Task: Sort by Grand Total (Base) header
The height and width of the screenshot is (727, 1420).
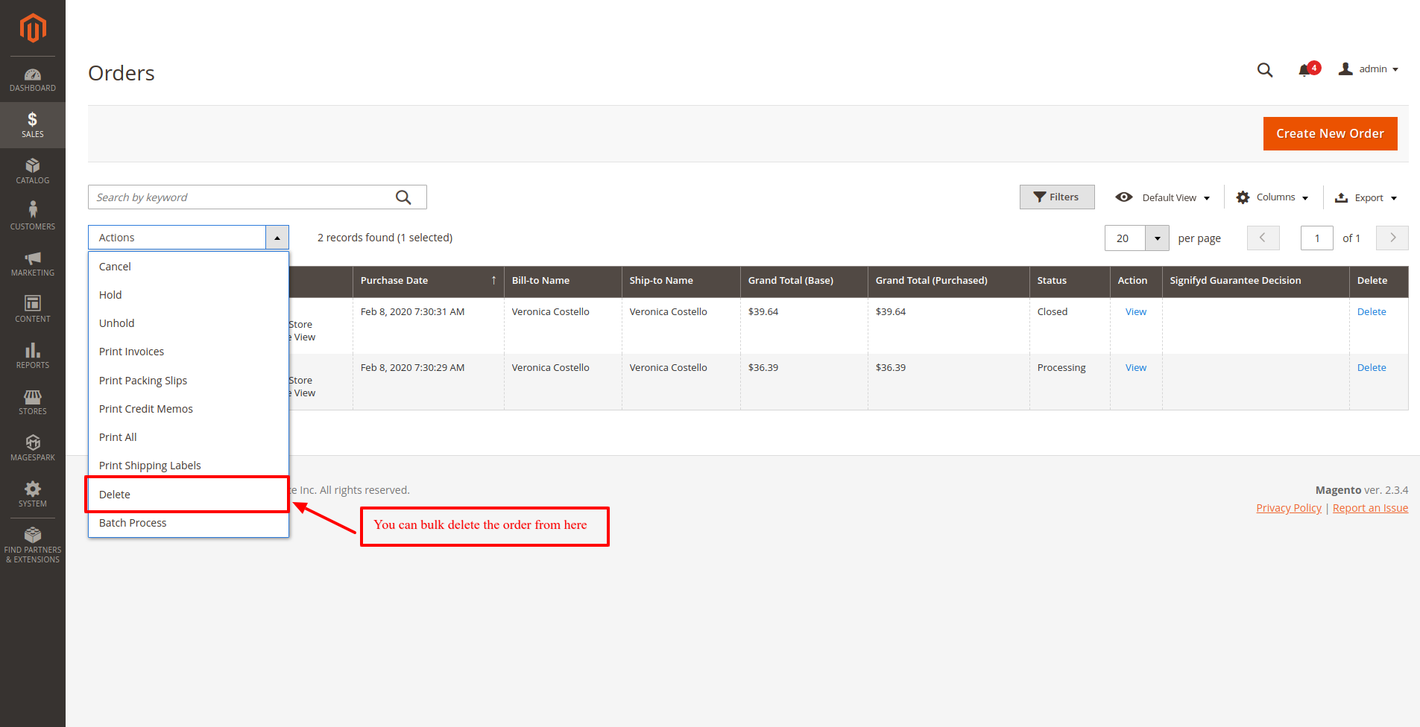Action: [804, 281]
